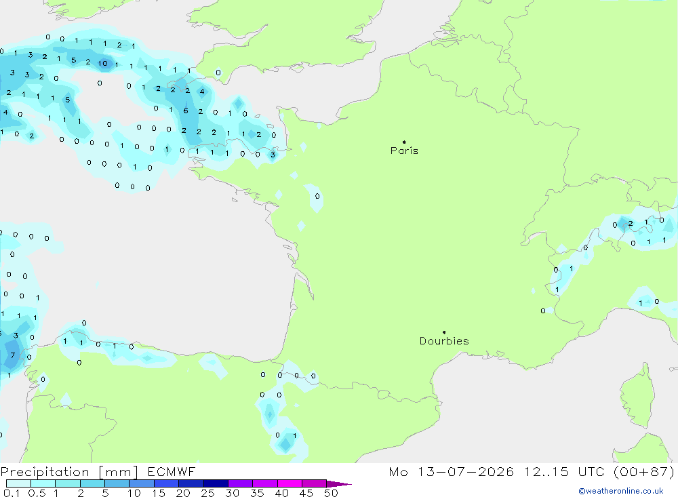Select the dark navy legend swatch between 25 and 30
The height and width of the screenshot is (497, 678).
click(x=216, y=483)
